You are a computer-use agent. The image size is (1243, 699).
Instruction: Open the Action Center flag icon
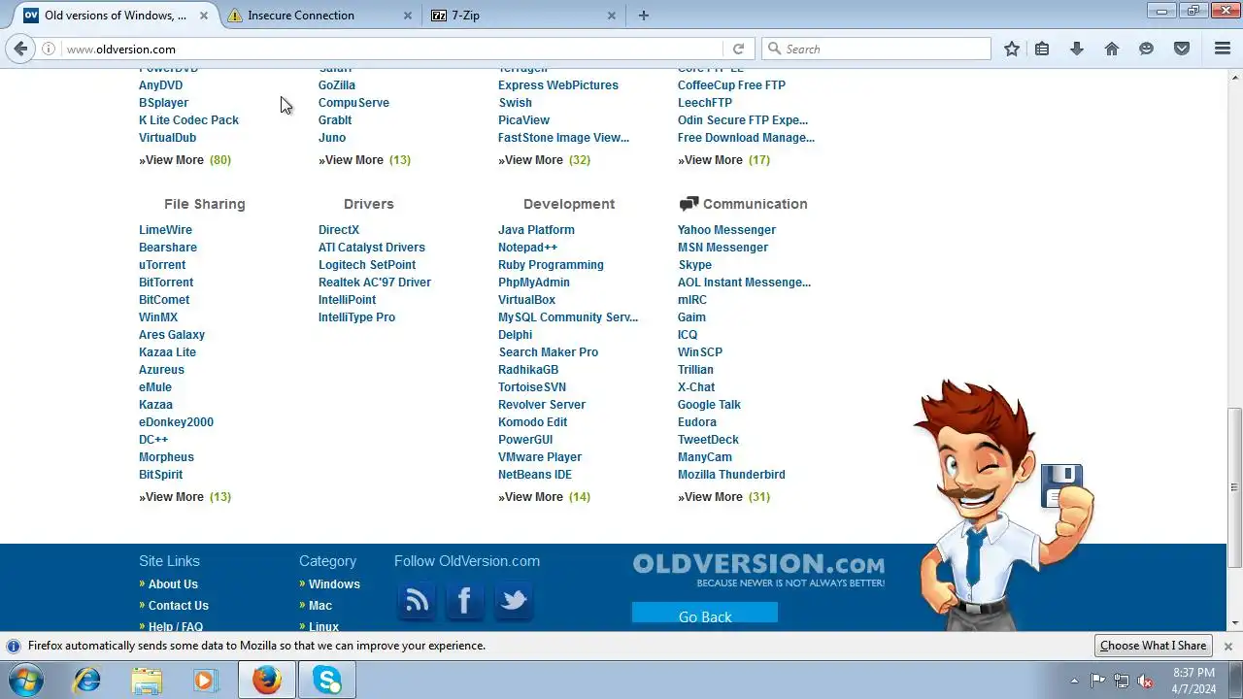point(1098,681)
